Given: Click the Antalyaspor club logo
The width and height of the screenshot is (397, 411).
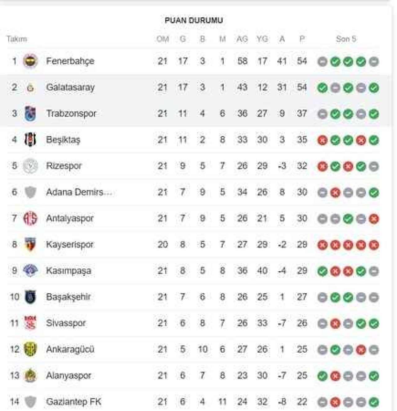Looking at the screenshot, I should [30, 219].
